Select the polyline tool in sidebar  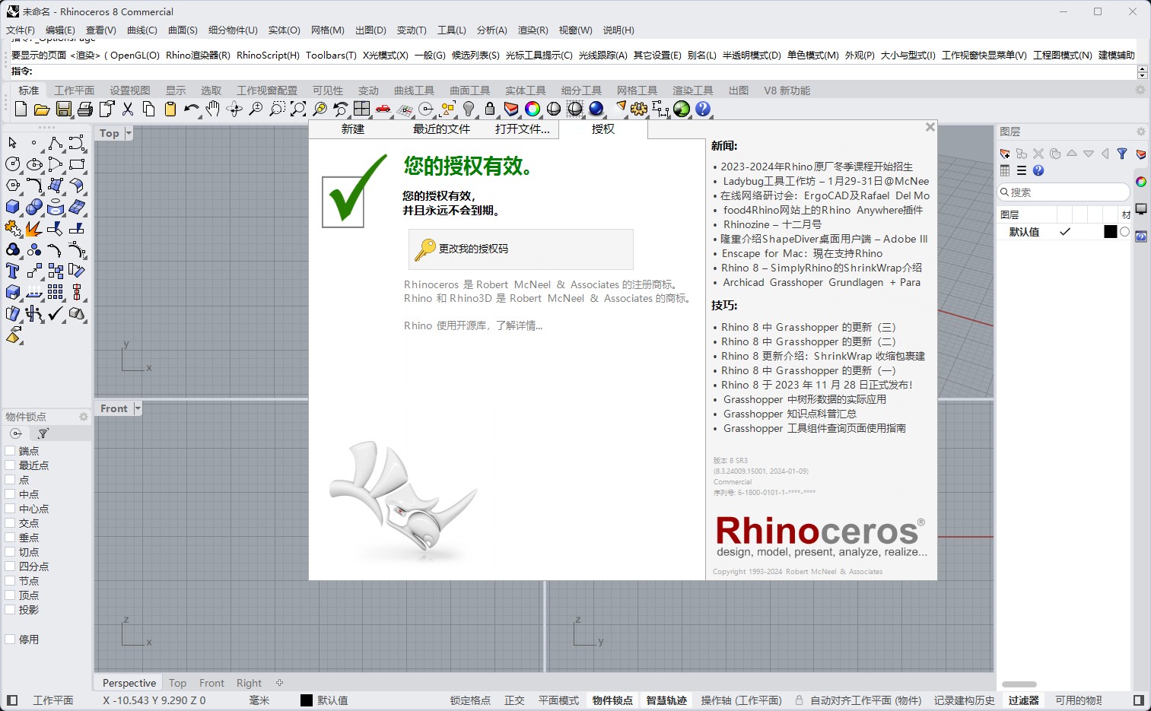point(55,143)
